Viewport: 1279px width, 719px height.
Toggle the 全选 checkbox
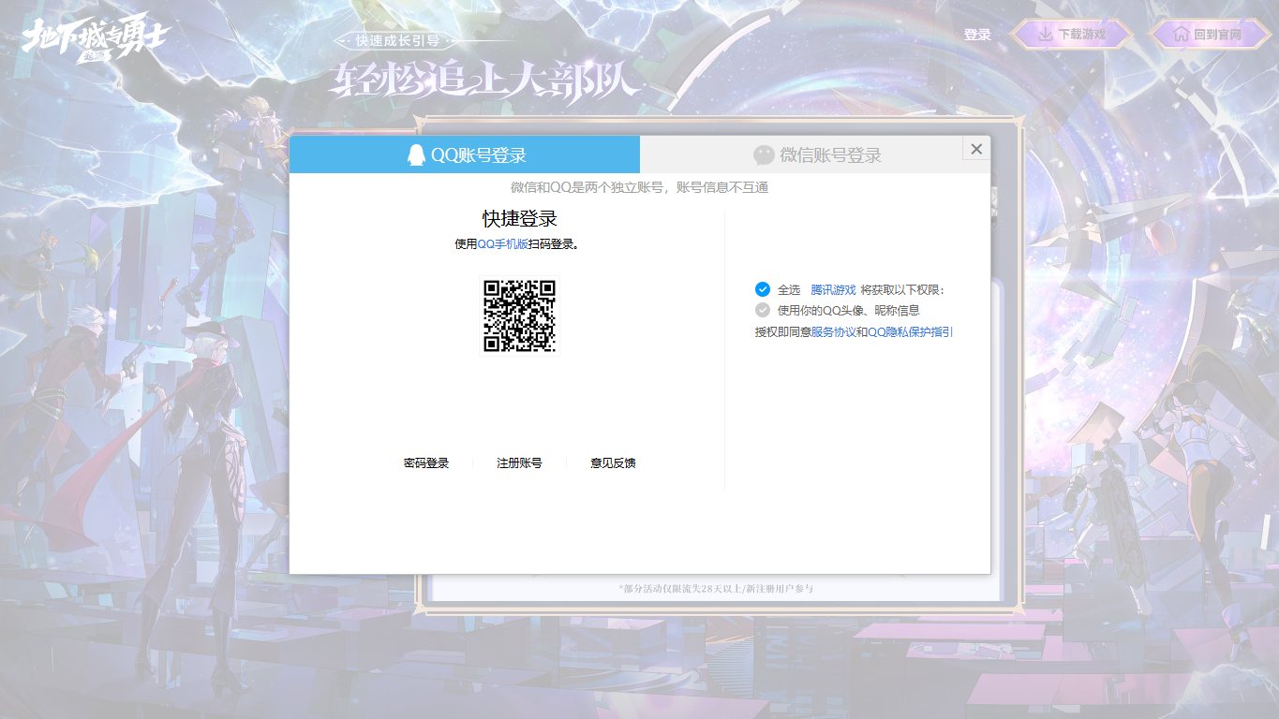click(763, 289)
